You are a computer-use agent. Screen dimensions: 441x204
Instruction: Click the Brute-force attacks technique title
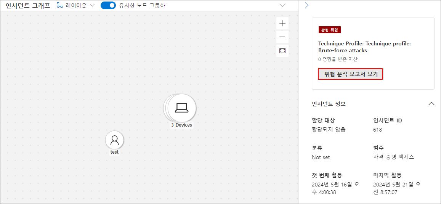click(x=365, y=47)
